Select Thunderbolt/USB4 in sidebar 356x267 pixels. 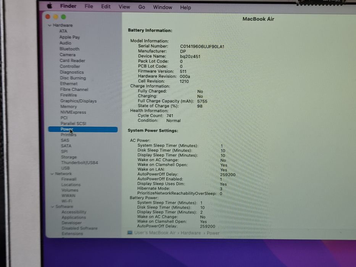(79, 162)
